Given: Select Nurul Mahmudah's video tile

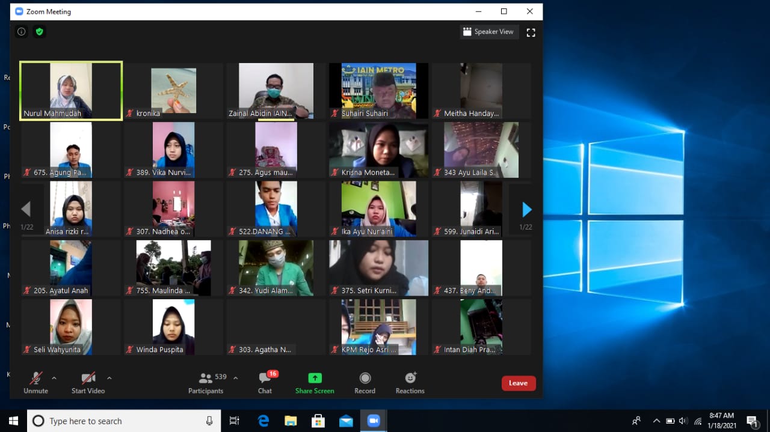Looking at the screenshot, I should [x=71, y=90].
